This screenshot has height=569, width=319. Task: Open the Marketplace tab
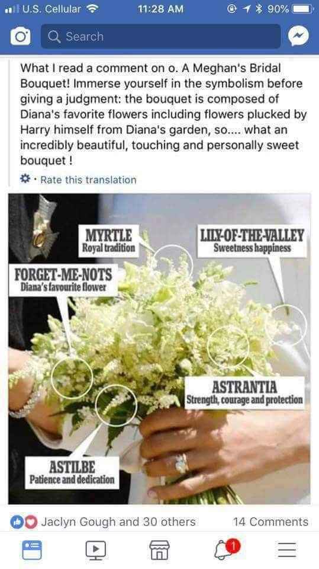click(160, 550)
